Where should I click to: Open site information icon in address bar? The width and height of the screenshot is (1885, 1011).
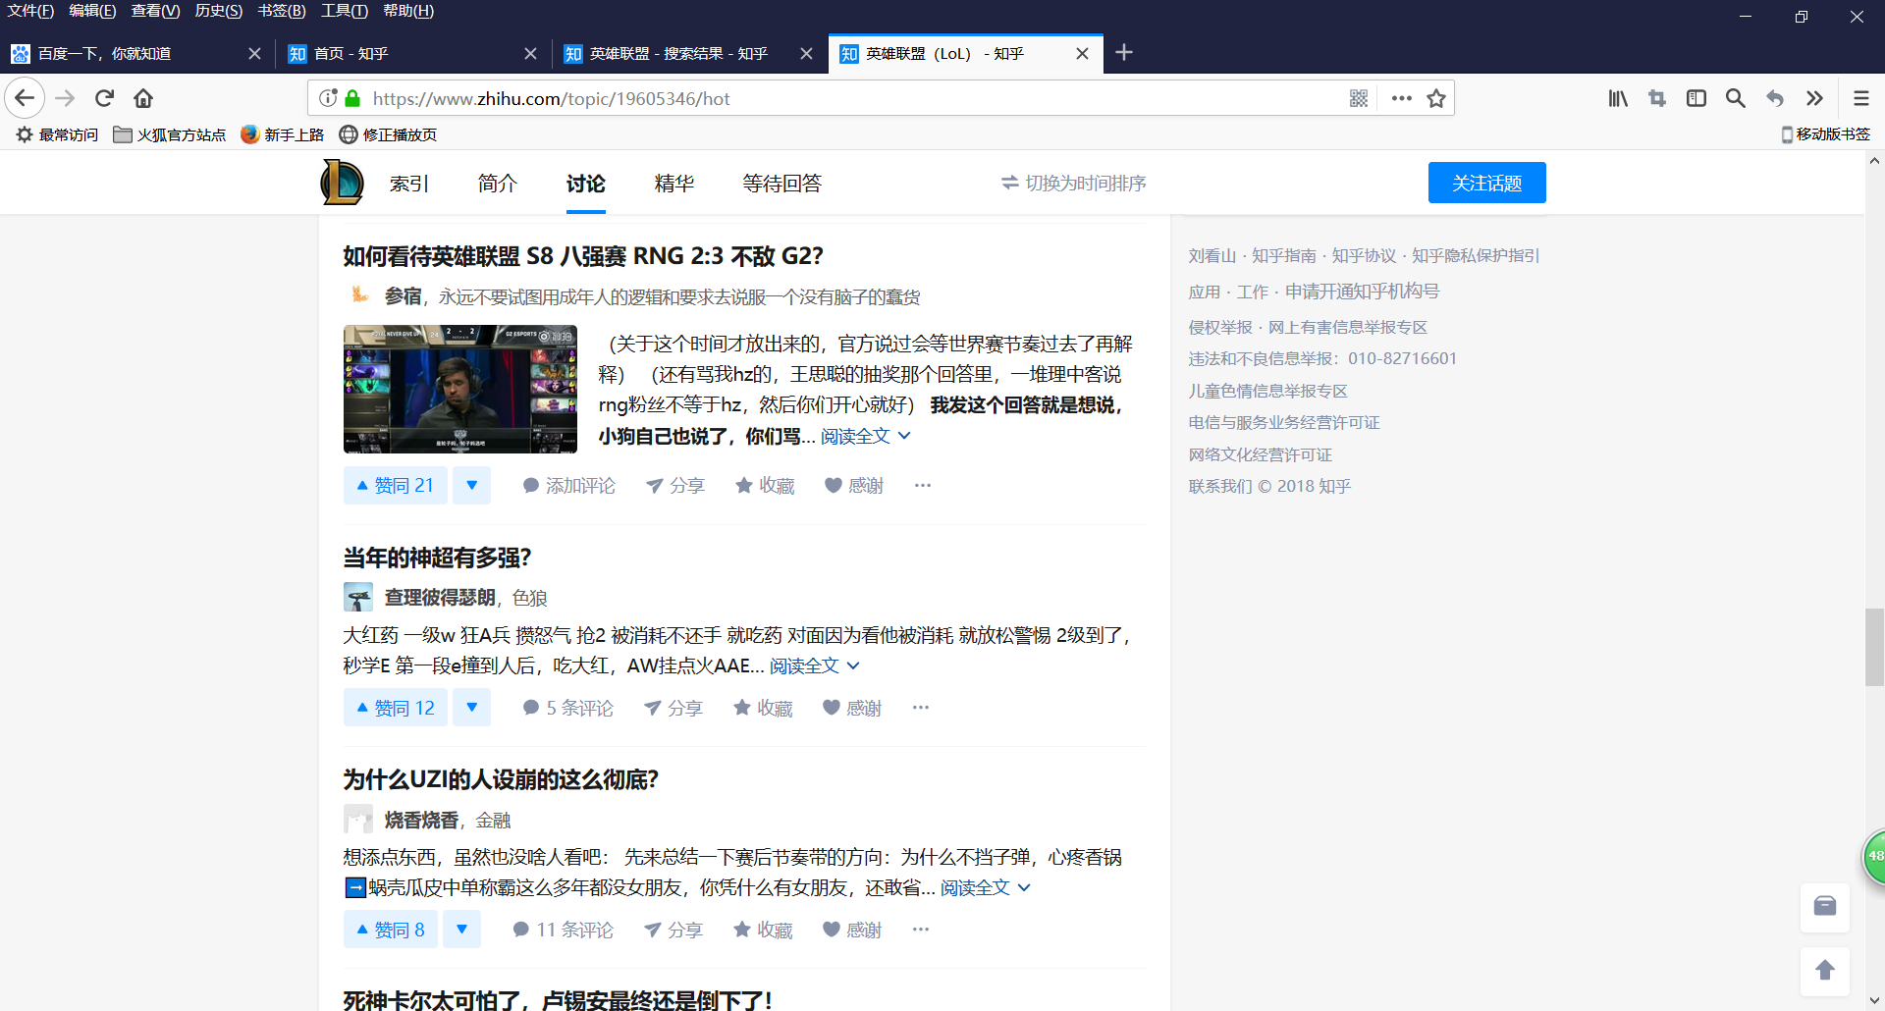pos(328,98)
